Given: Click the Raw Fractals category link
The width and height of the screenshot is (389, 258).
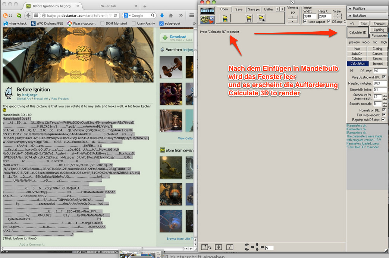Looking at the screenshot, I should coord(60,99).
